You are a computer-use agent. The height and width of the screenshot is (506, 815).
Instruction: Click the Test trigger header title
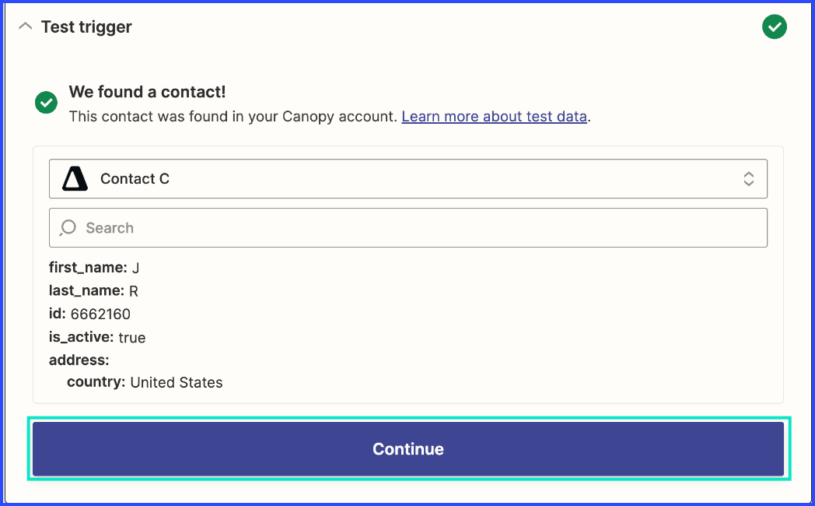[86, 27]
